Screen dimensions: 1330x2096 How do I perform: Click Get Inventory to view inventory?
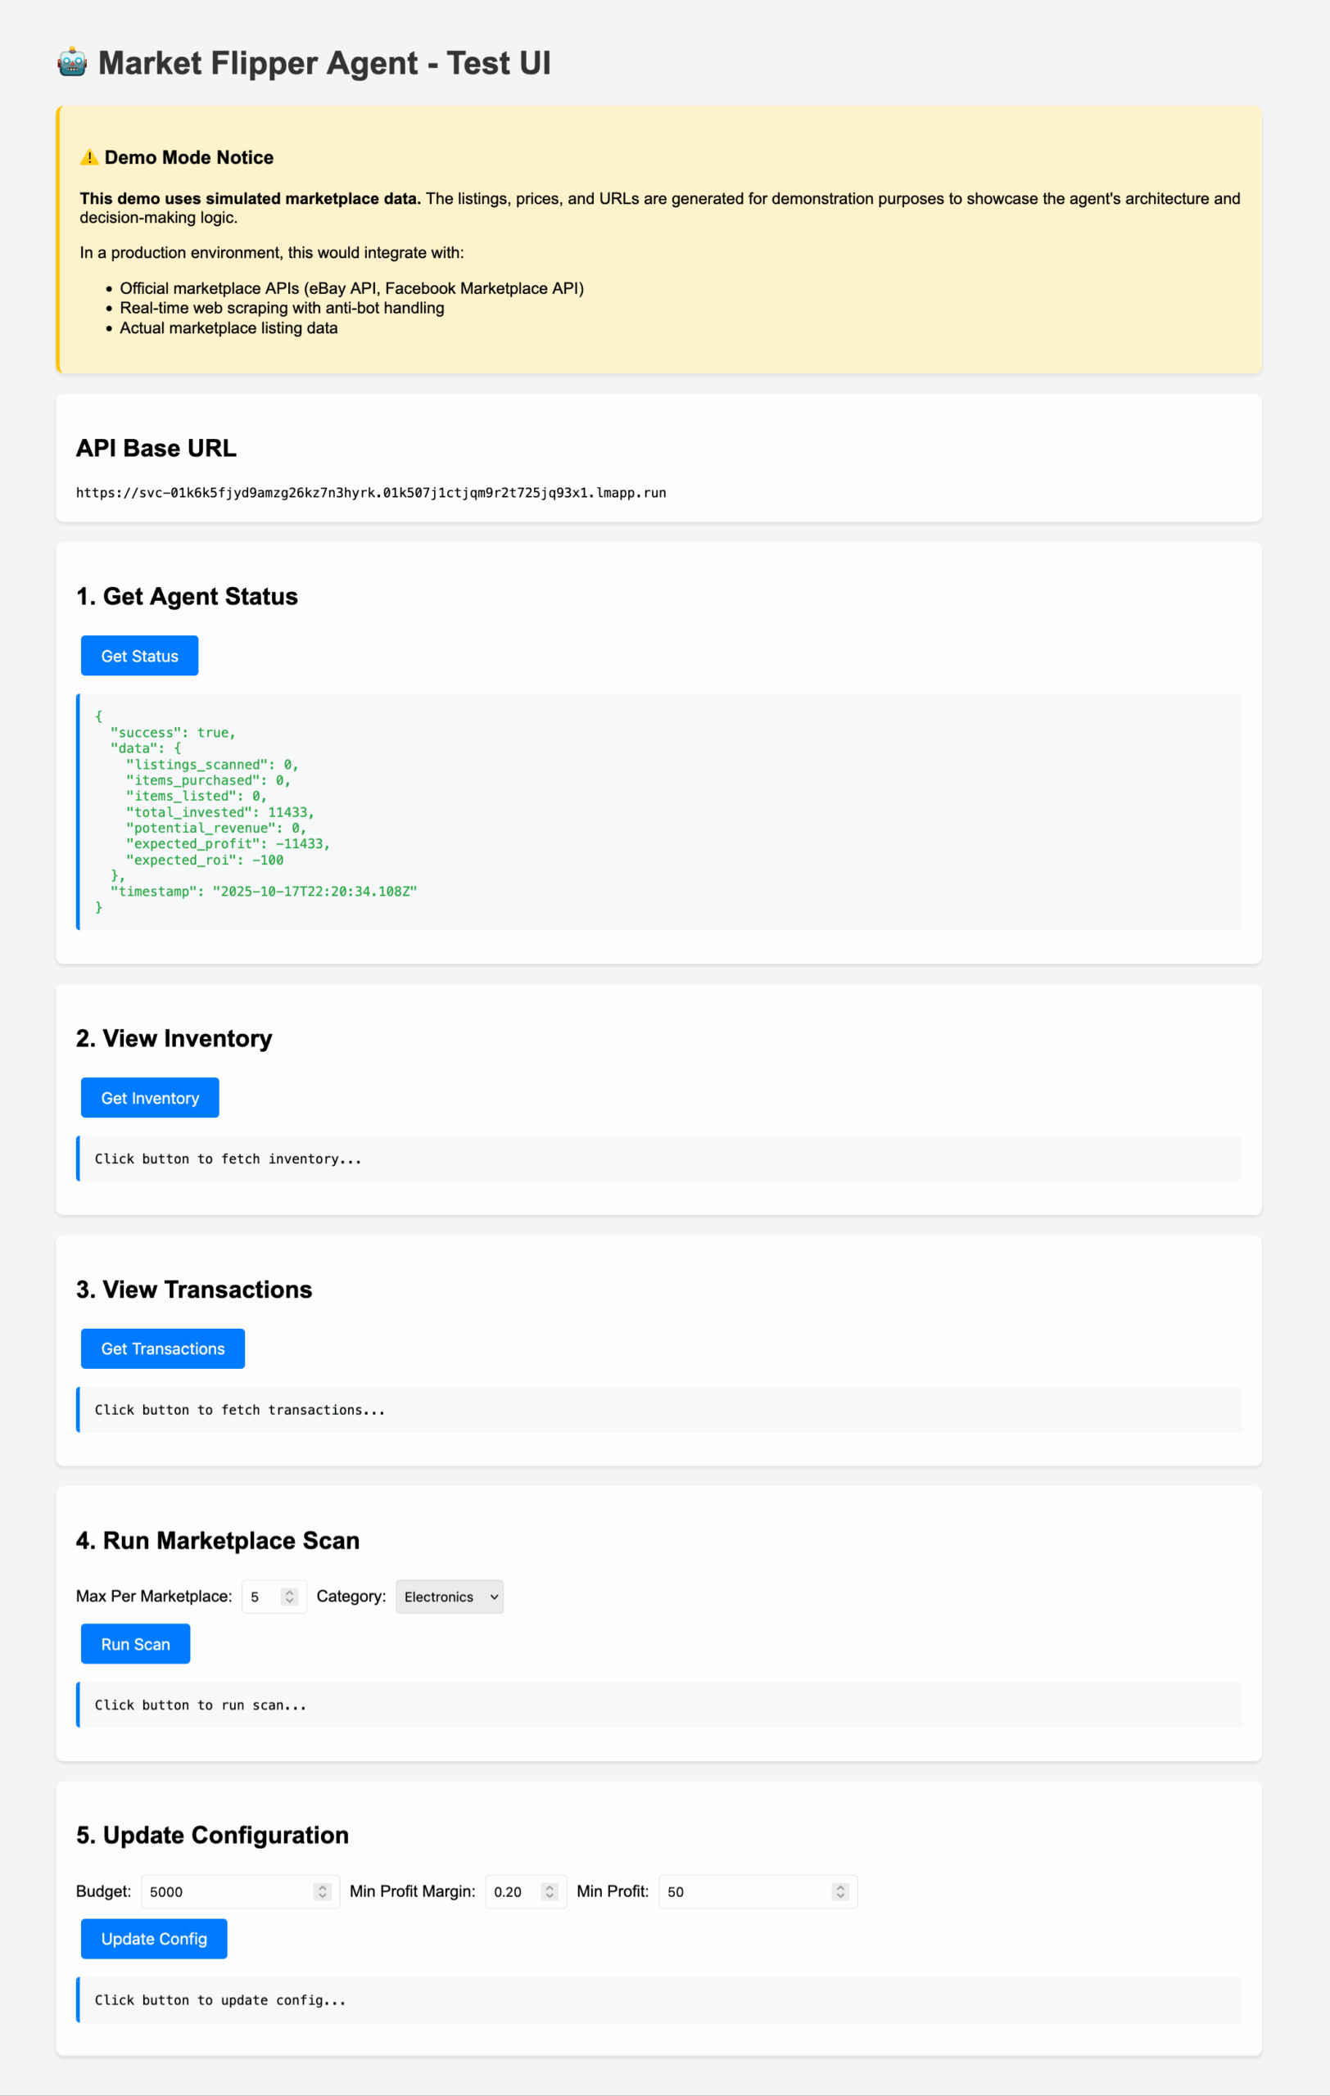pos(149,1098)
